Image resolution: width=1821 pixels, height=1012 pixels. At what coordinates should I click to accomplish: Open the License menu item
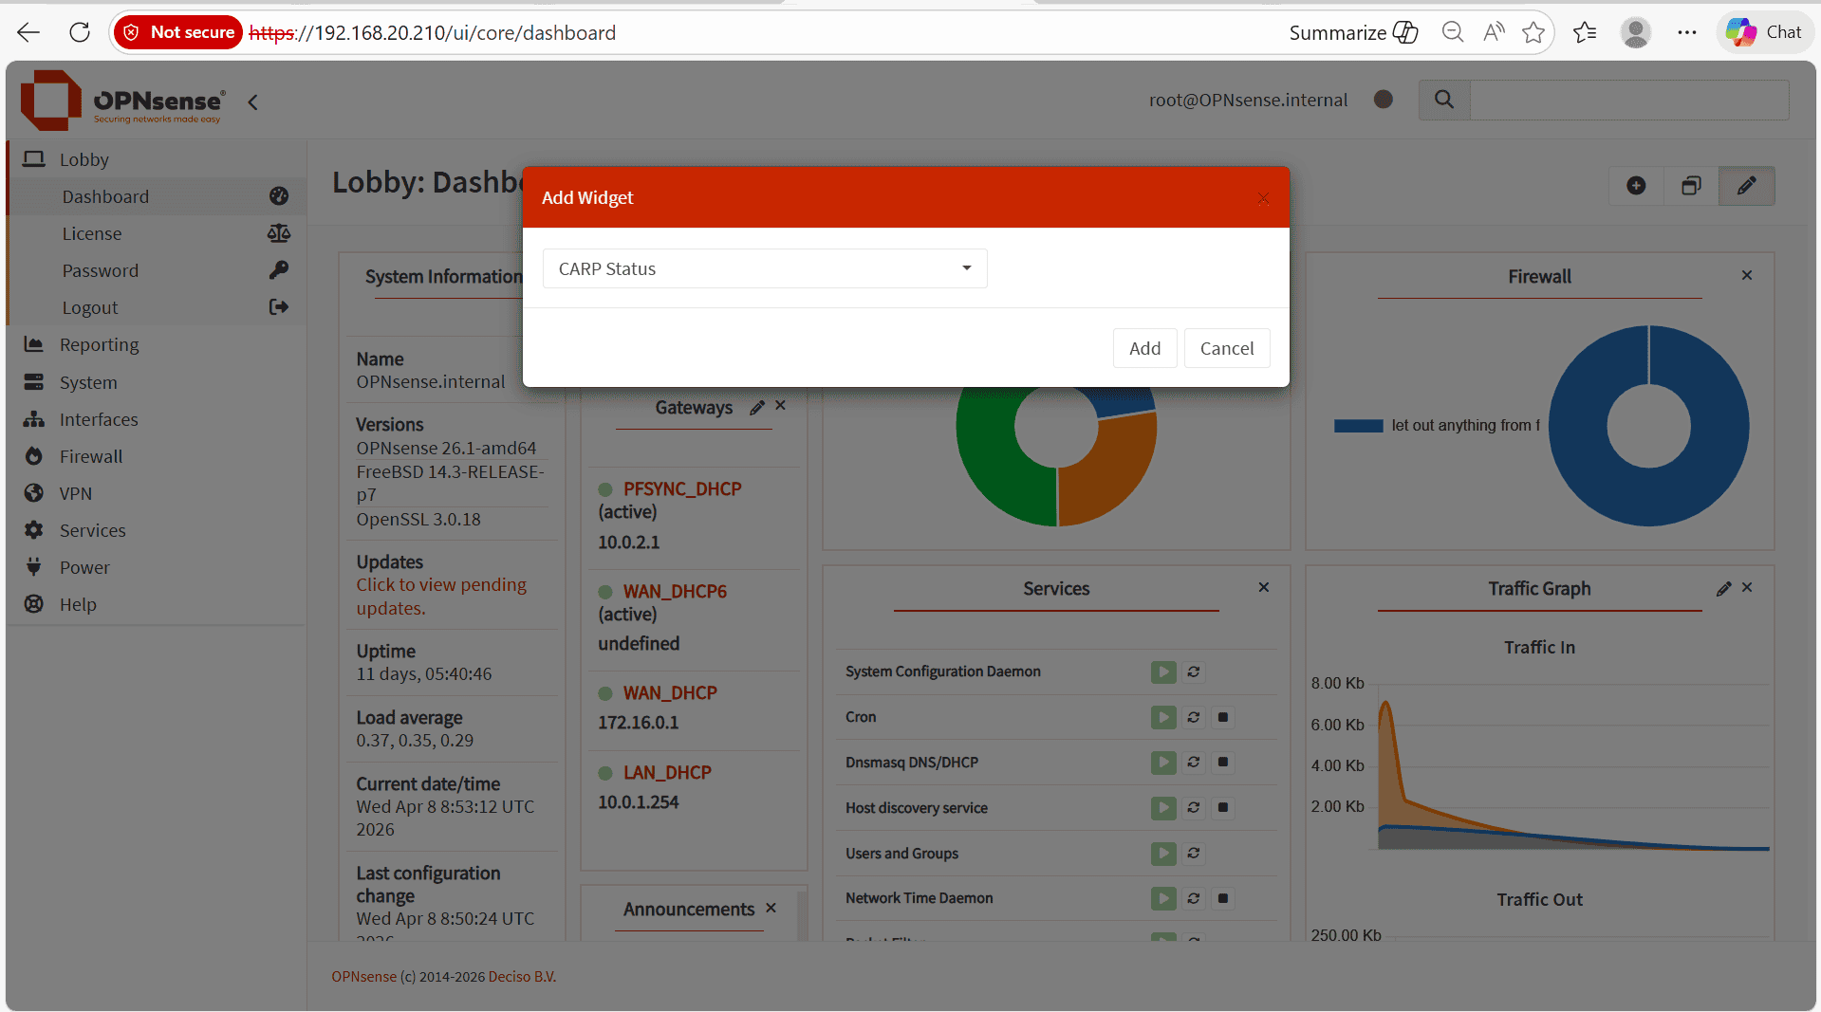point(92,233)
